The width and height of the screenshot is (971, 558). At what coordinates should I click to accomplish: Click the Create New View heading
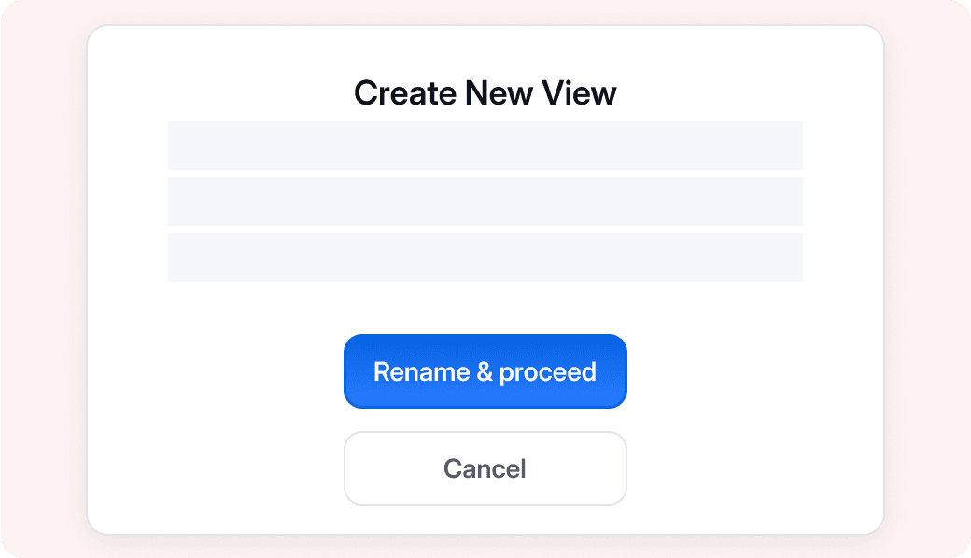click(485, 93)
